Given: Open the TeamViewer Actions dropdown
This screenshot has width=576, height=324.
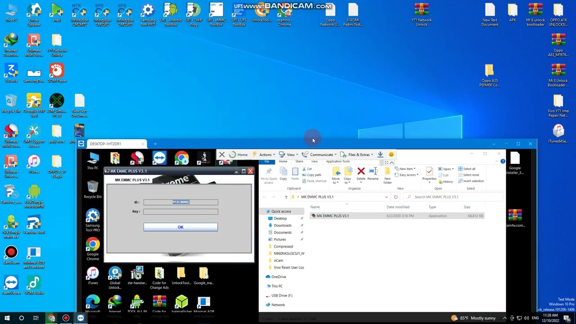Looking at the screenshot, I should [263, 154].
